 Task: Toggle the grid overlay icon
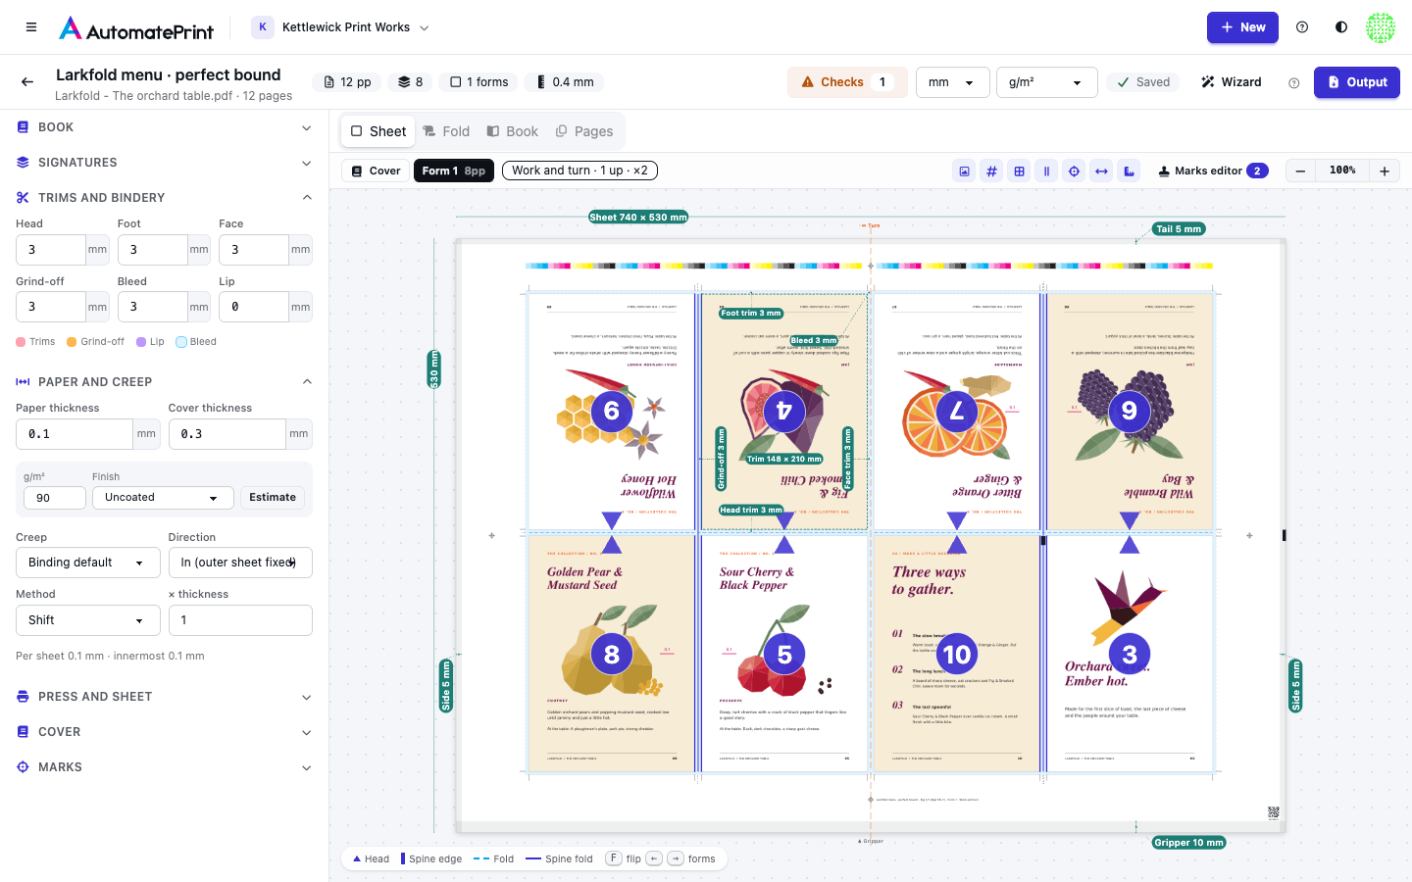(x=1020, y=171)
